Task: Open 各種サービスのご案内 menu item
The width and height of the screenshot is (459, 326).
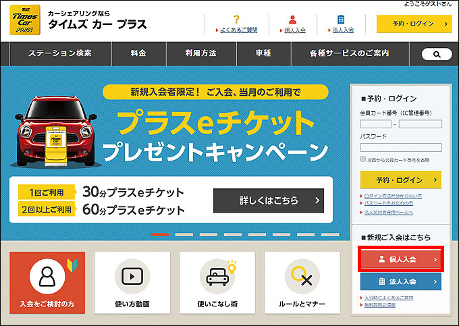Action: click(x=350, y=53)
